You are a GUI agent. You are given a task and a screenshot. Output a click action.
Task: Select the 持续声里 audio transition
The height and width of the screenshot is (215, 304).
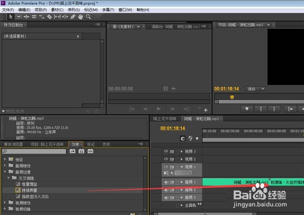[30, 190]
